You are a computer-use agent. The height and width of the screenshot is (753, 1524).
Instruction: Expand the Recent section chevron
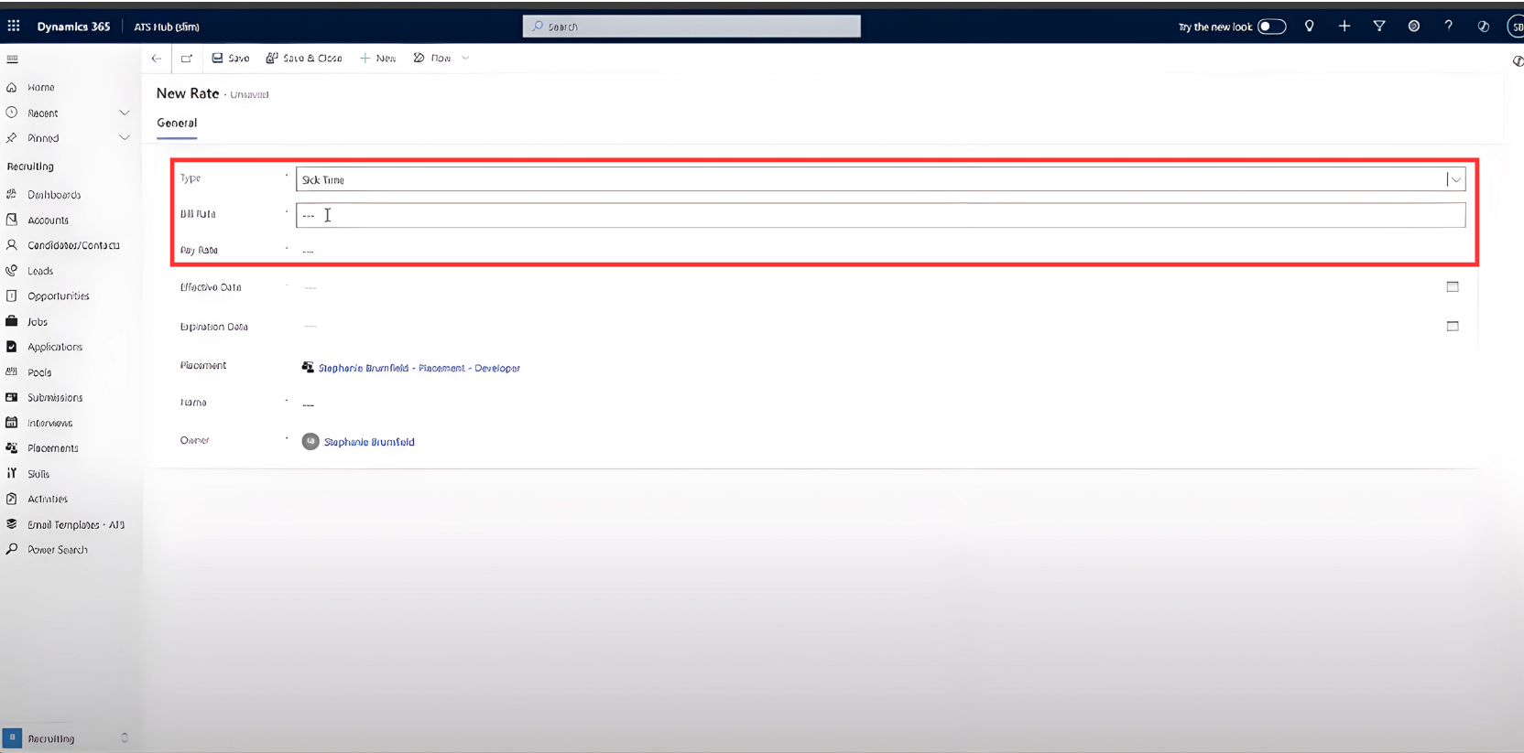tap(125, 113)
